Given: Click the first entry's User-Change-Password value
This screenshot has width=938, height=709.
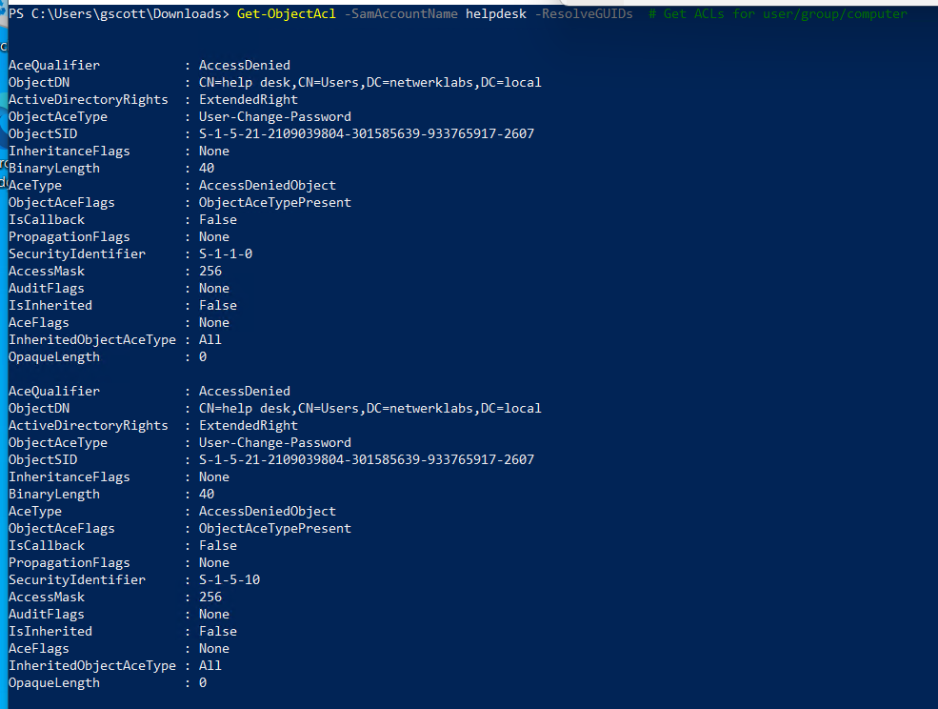Looking at the screenshot, I should [x=274, y=117].
